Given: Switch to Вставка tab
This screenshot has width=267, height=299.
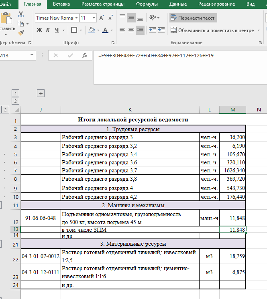Looking at the screenshot, I should (61, 4).
